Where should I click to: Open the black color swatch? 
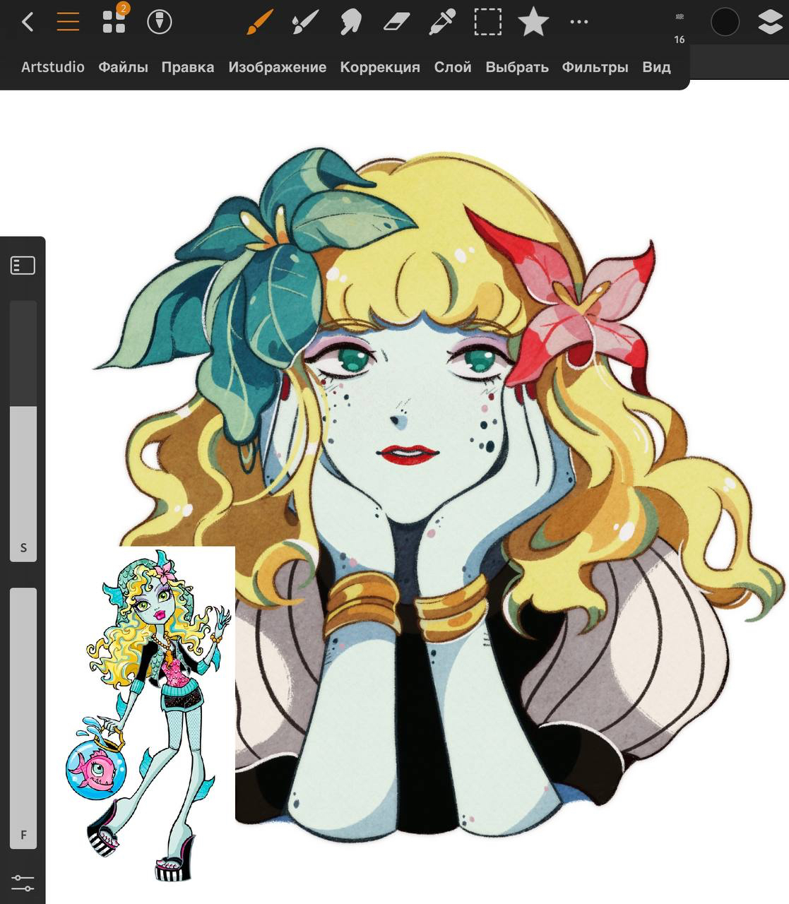[x=725, y=22]
